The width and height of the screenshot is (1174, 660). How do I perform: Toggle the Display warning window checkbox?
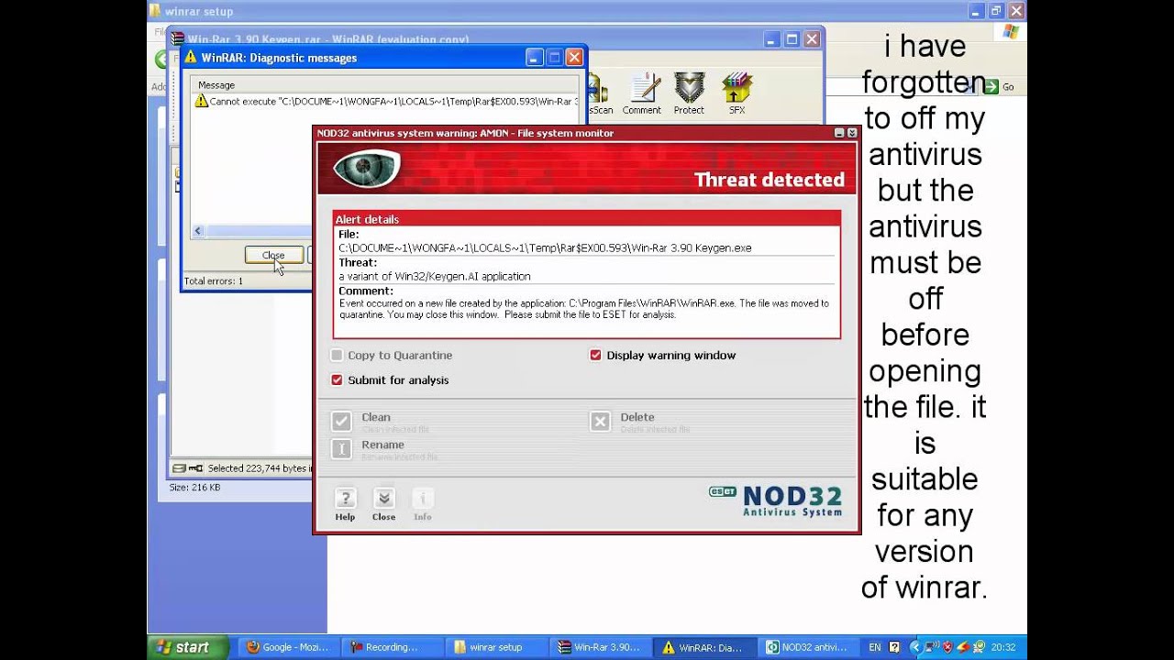[595, 355]
